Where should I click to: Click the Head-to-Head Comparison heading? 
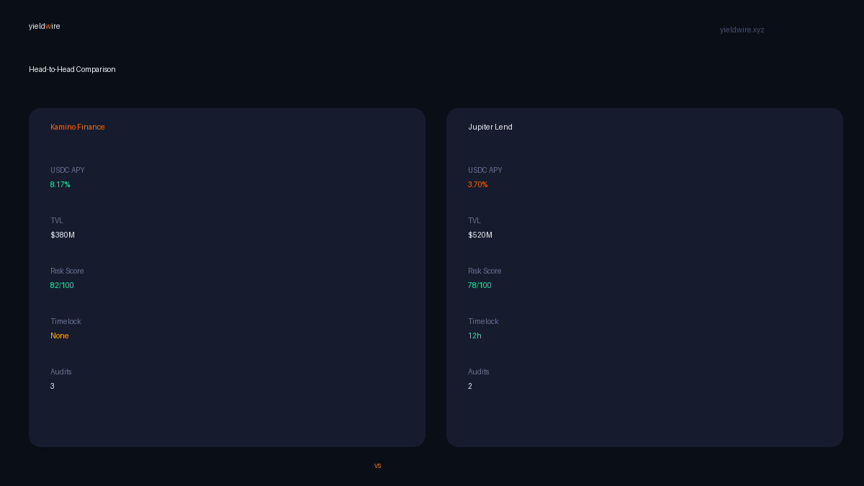(72, 69)
